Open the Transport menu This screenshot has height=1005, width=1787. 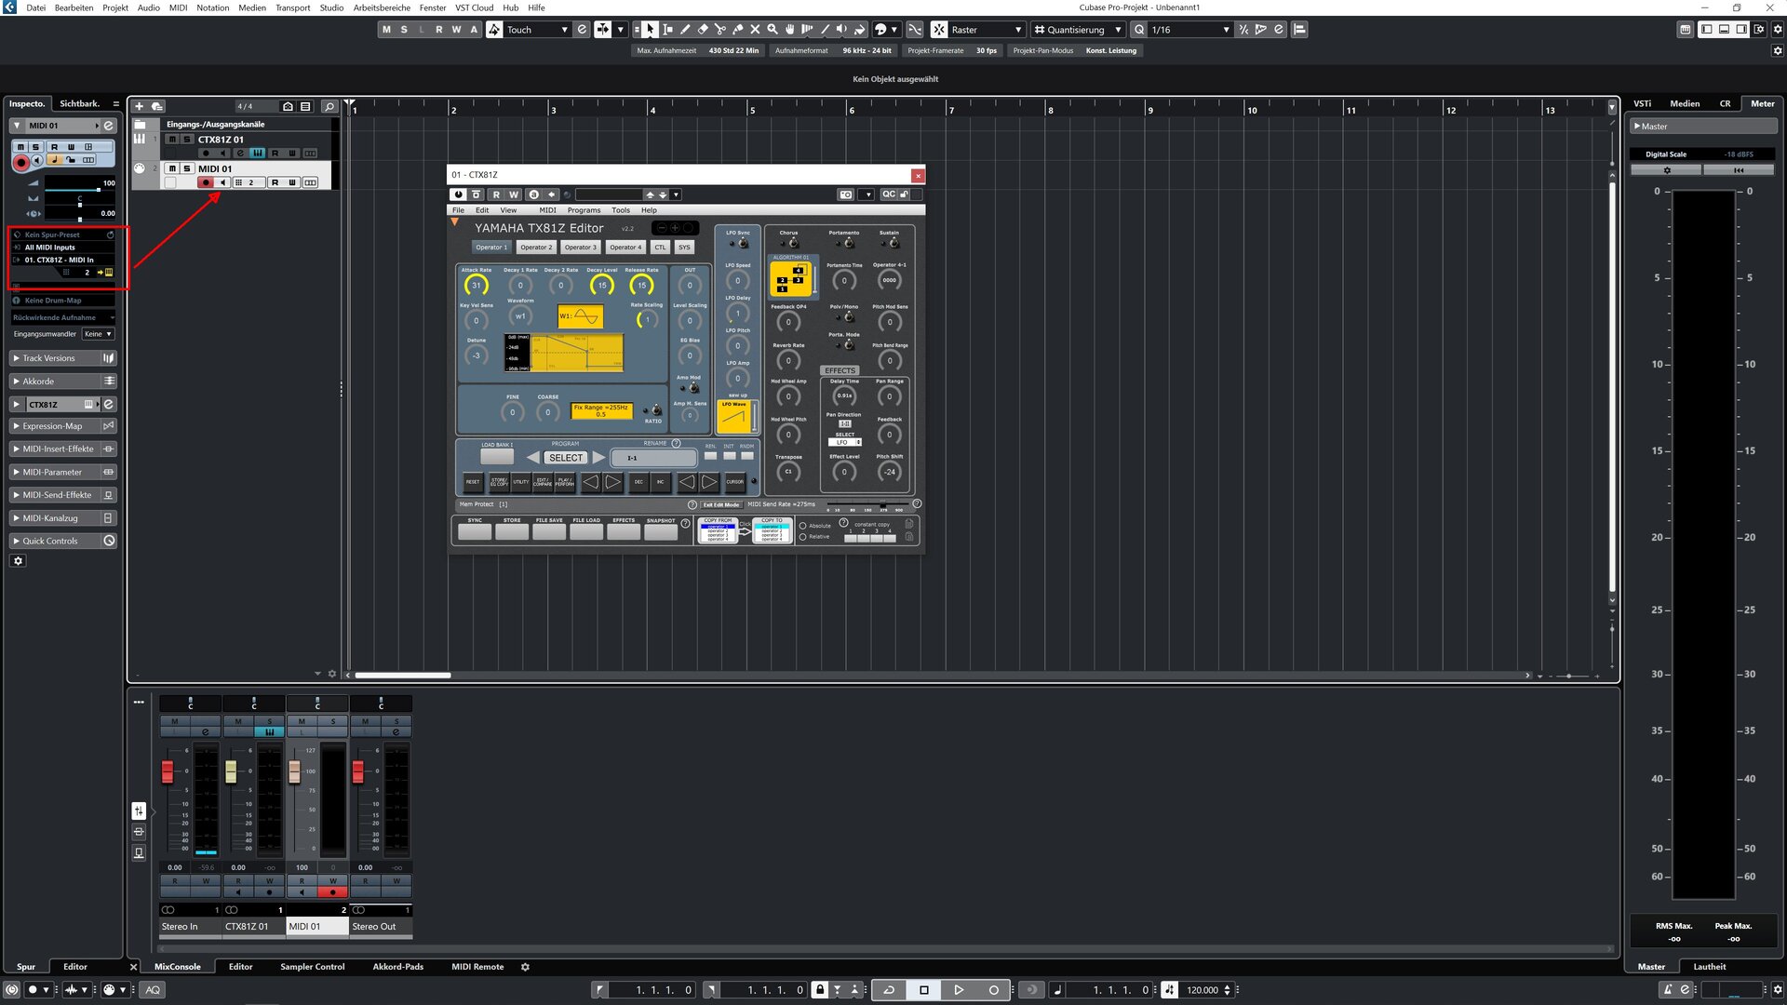292,7
